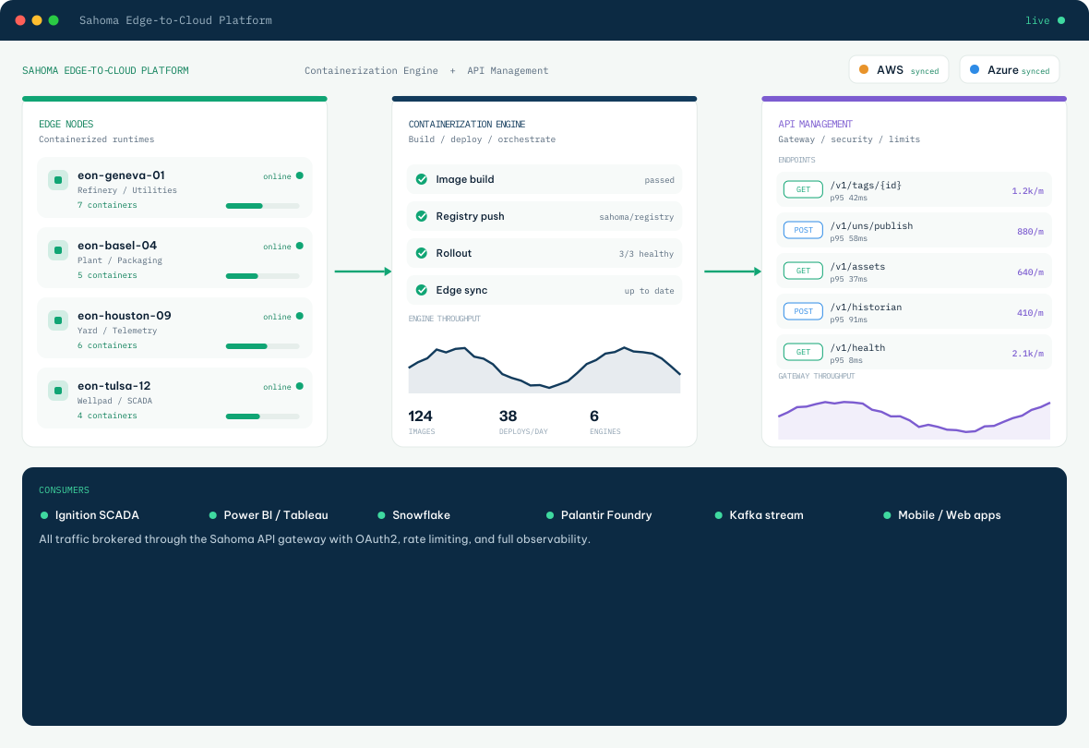This screenshot has height=748, width=1089.
Task: Click the /v1/tags/{id} endpoint path
Action: (866, 185)
